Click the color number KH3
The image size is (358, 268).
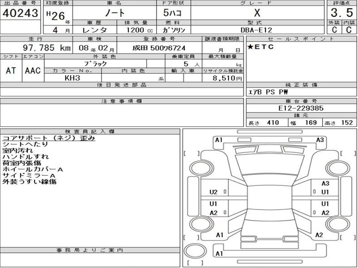(x=72, y=78)
